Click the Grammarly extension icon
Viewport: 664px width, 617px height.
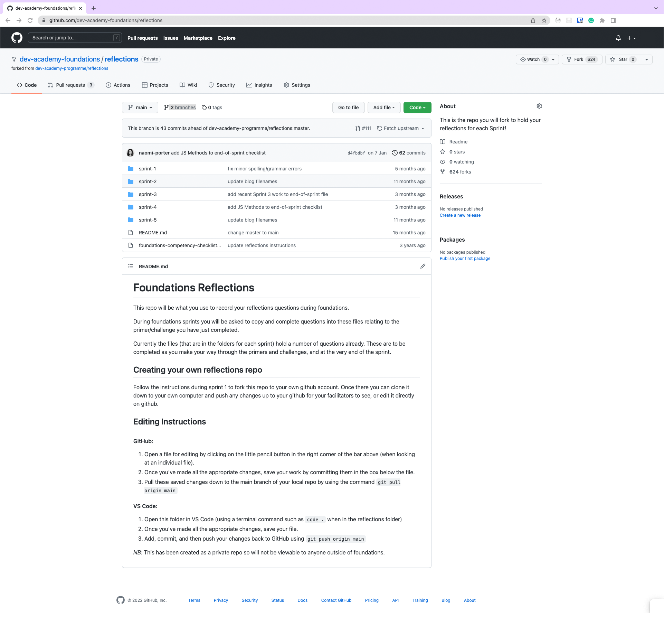click(x=591, y=20)
